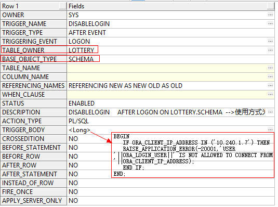Viewport: 278px width, 207px height.
Task: Select 'REFERENCING NEW AS NEW OLD AS OLD' value
Action: [125, 86]
